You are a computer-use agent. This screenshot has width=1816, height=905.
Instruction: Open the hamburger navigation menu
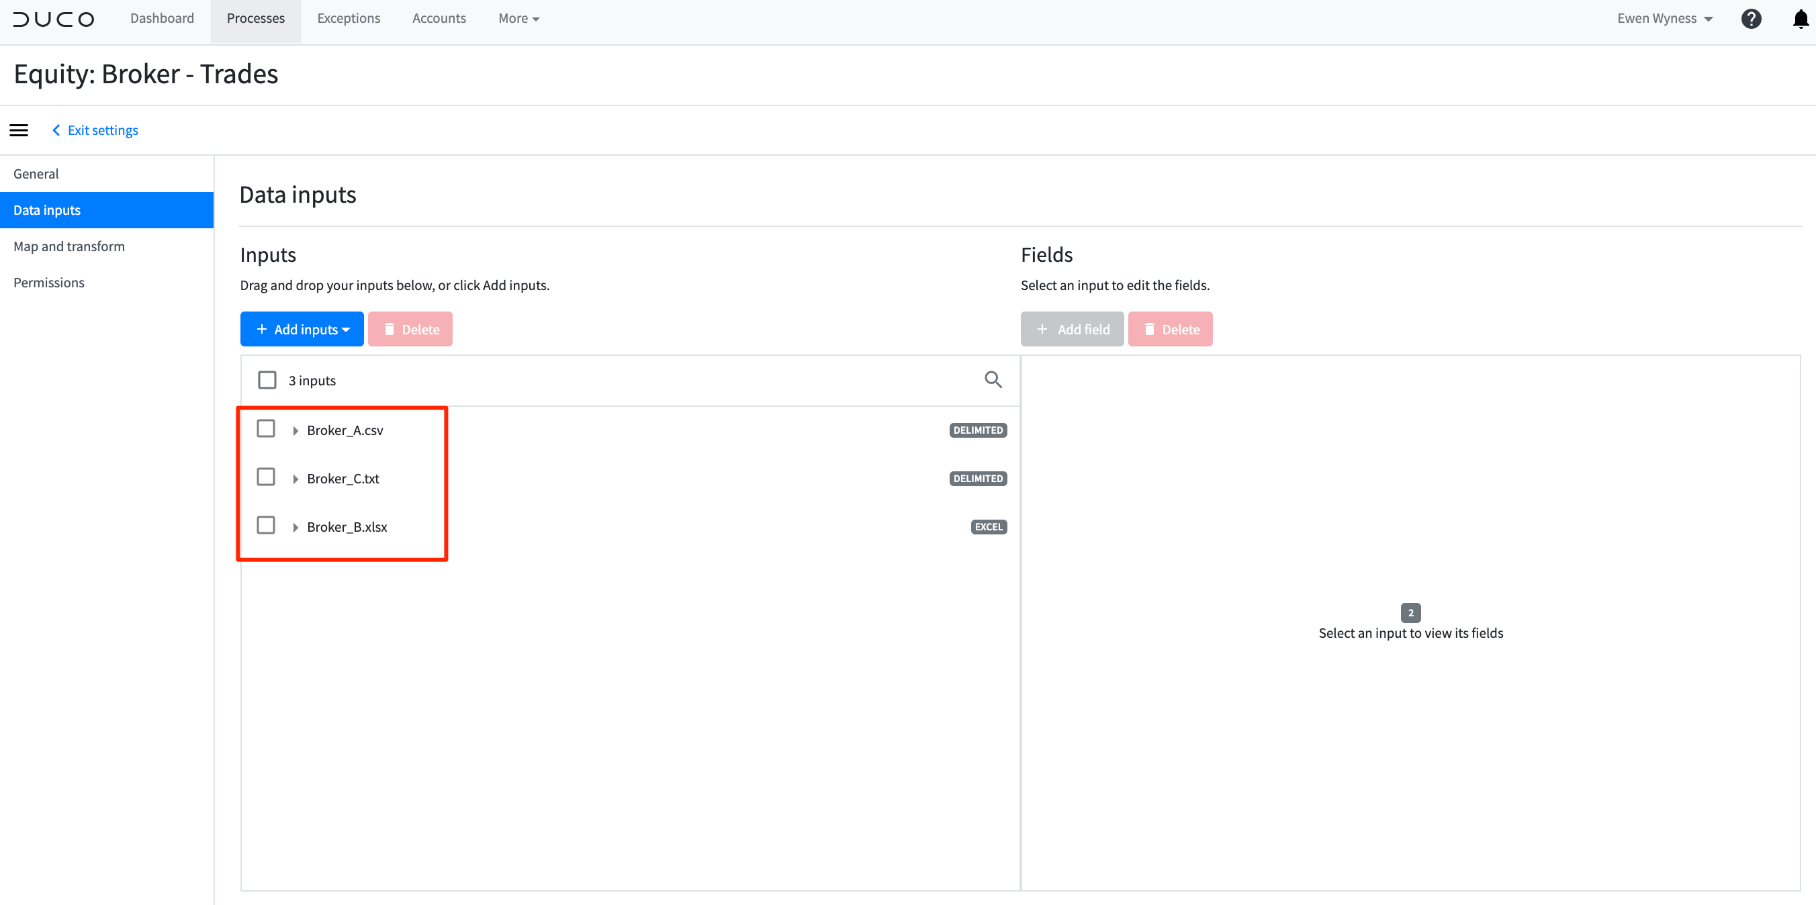click(18, 130)
